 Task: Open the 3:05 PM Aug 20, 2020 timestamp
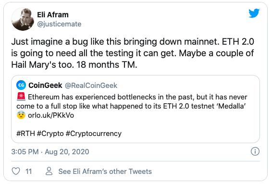(50, 152)
